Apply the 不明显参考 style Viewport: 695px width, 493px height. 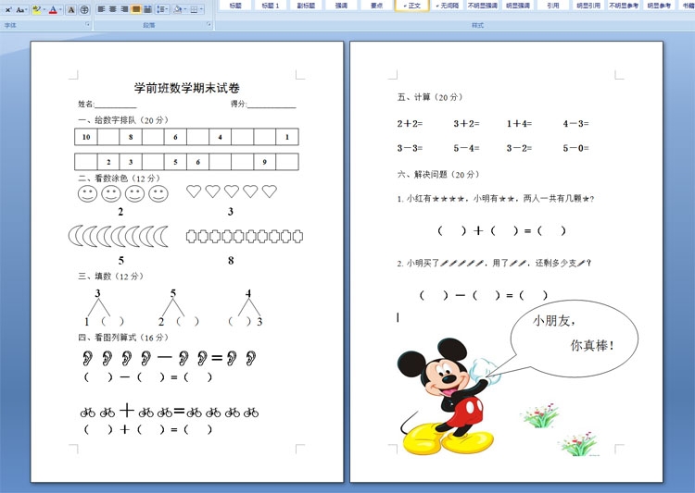[x=624, y=6]
